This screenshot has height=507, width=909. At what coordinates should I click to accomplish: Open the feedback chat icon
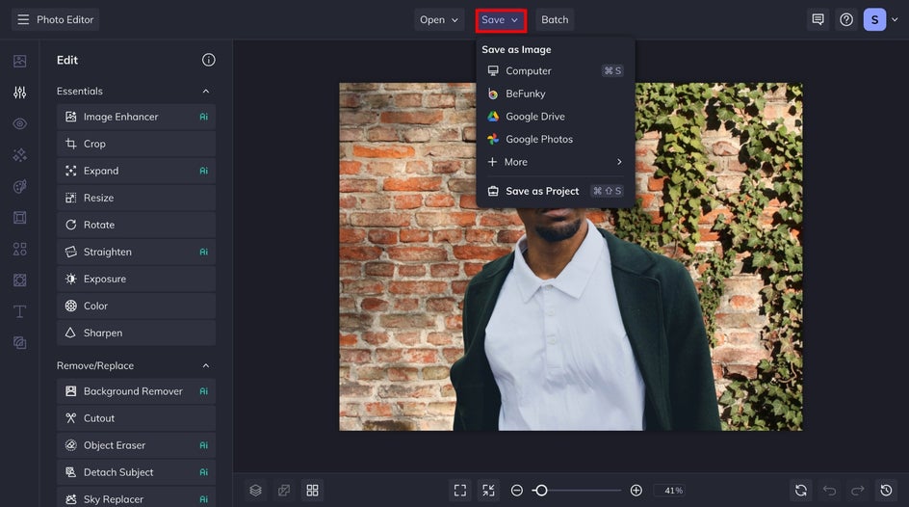point(818,19)
